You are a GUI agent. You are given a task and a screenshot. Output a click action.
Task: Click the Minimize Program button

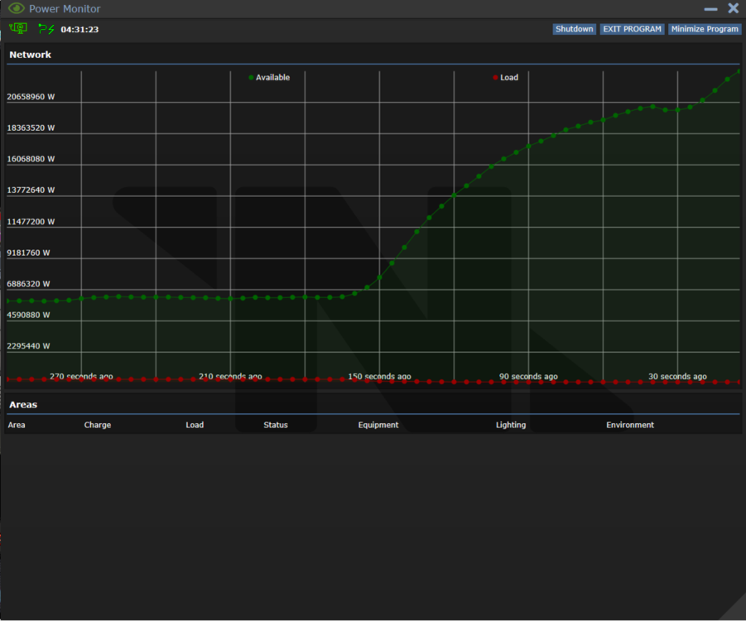(705, 29)
